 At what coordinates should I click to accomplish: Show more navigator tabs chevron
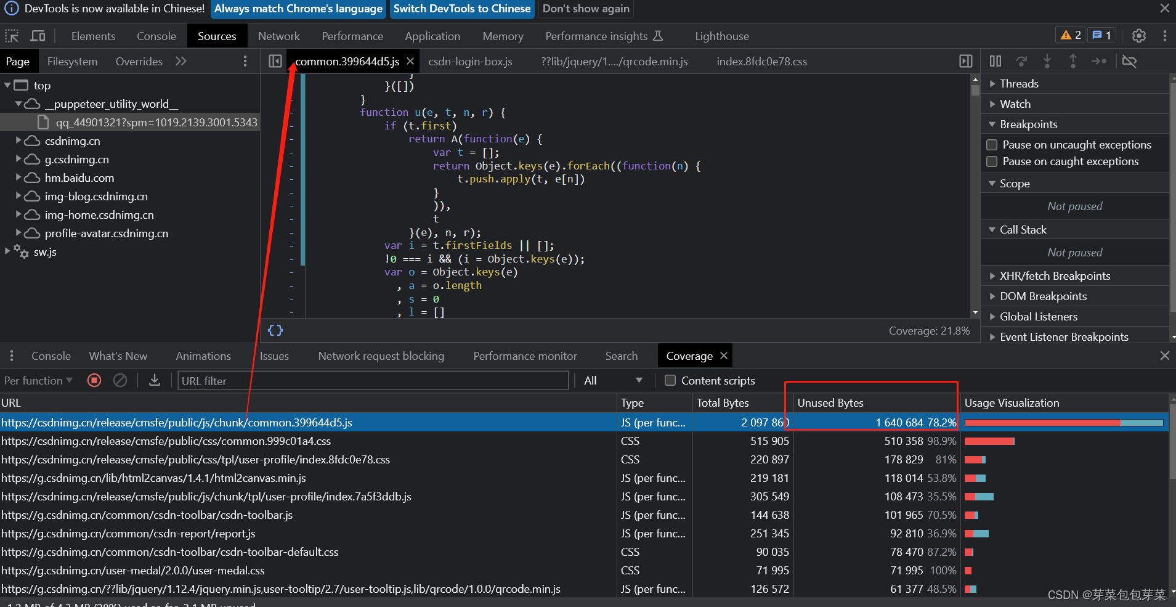point(180,61)
